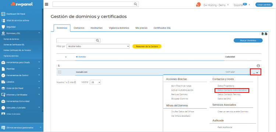
Task: Click the Herramientas de Control check icon
Action: click(3, 75)
